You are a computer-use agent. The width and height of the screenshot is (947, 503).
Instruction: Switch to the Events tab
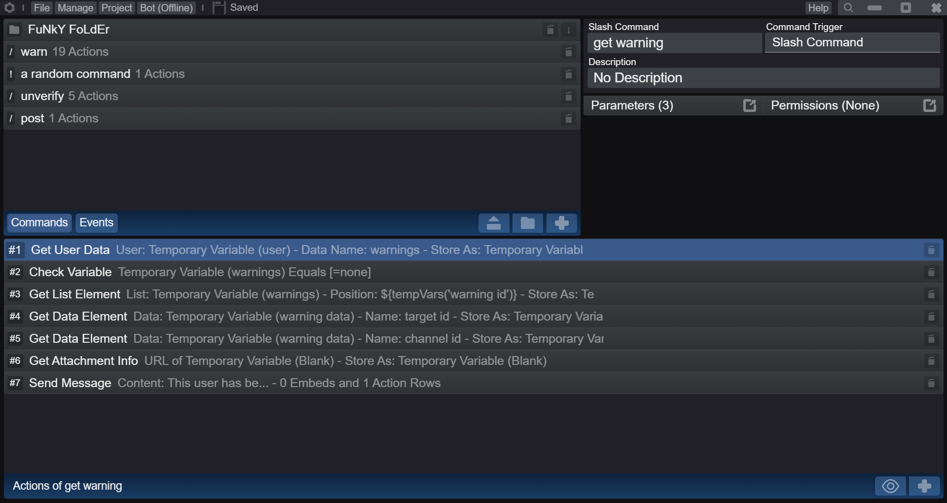(97, 223)
